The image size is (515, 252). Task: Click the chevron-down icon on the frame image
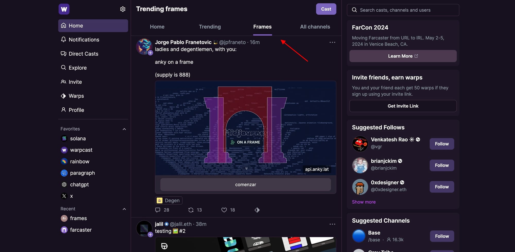[x=246, y=168]
